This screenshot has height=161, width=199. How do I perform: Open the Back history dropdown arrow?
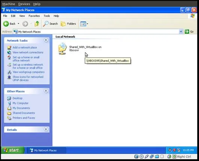coord(18,24)
